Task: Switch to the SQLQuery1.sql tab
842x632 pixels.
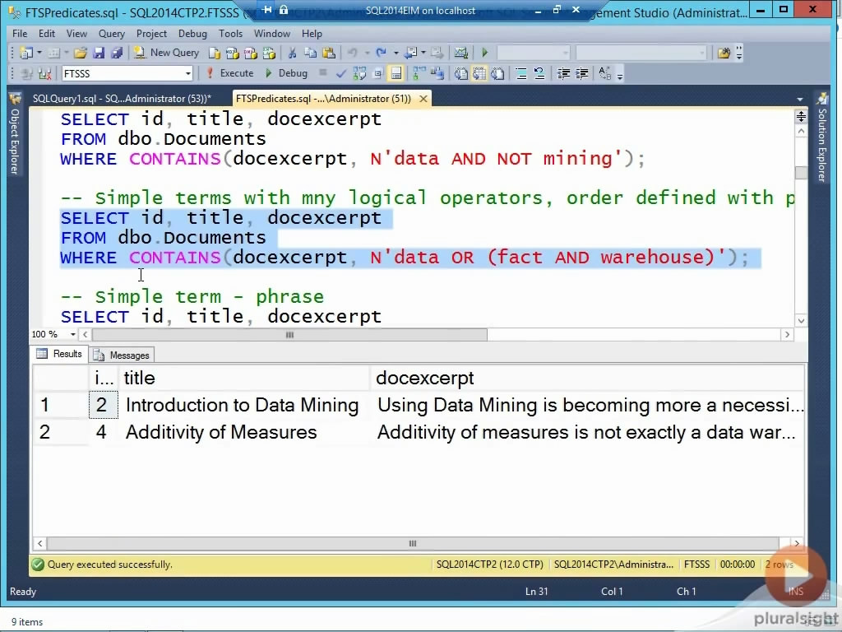Action: [122, 99]
